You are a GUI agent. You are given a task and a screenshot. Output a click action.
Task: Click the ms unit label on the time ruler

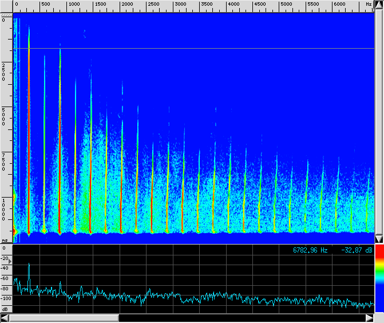pyautogui.click(x=5, y=241)
